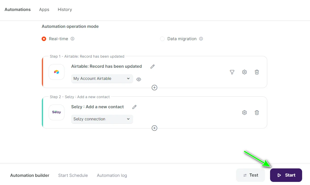Add a step after Selzy with plus icon
310x185 pixels.
pos(154,128)
